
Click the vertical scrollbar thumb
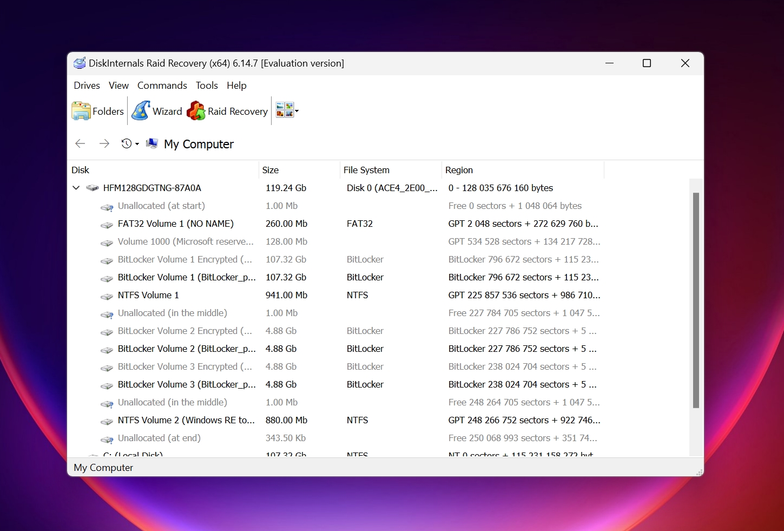[696, 300]
